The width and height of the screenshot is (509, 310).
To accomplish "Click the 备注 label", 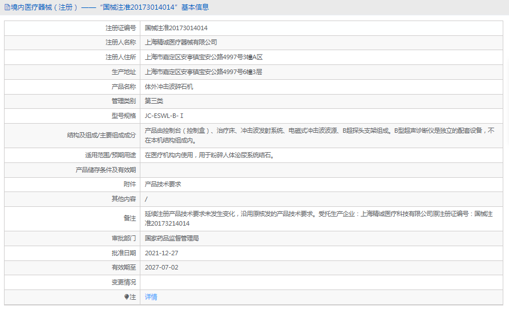I will coord(130,218).
